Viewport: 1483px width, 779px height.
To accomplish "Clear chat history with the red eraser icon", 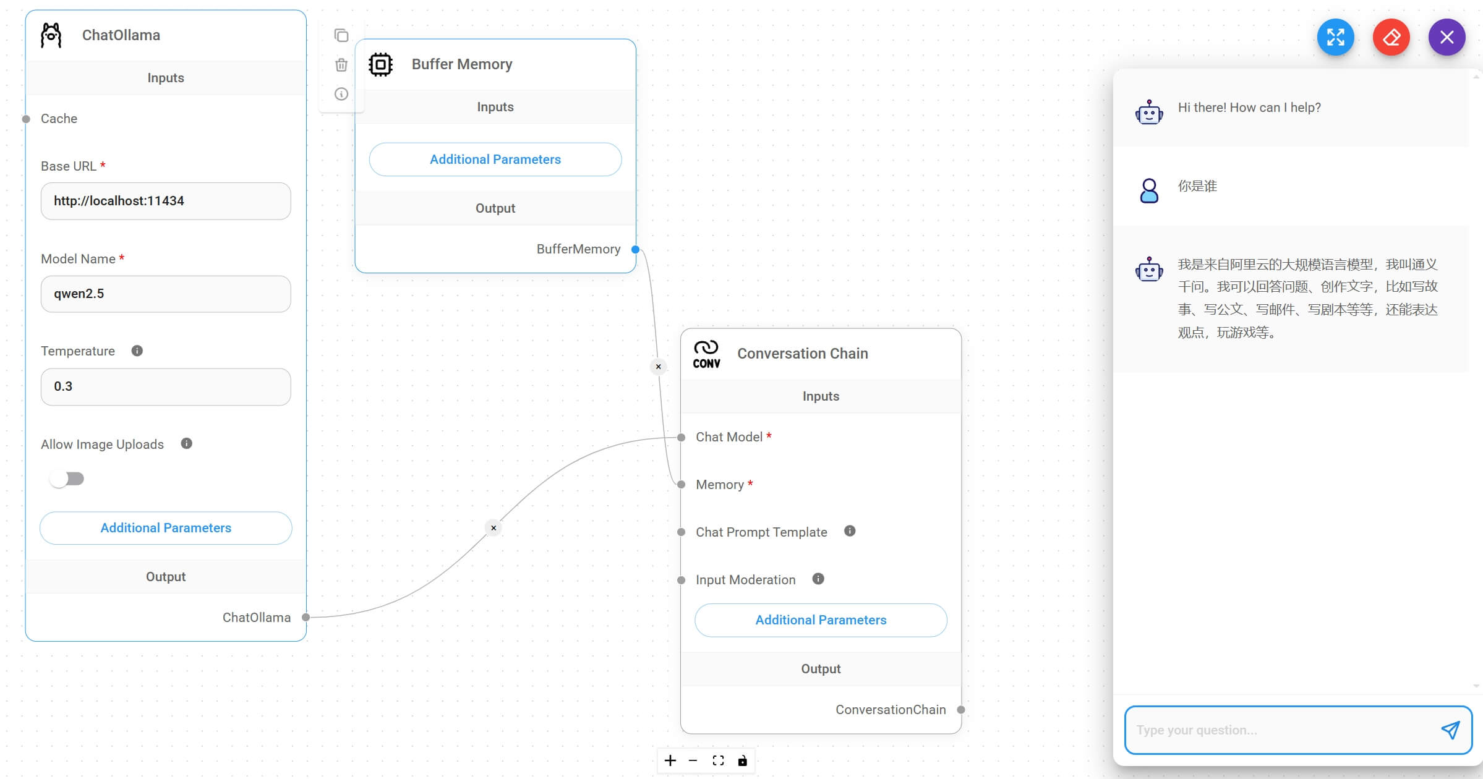I will click(1391, 37).
